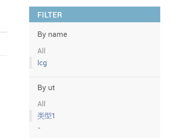Image resolution: width=173 pixels, height=138 pixels.
Task: Click blank space right of By name
Action: coord(114,34)
